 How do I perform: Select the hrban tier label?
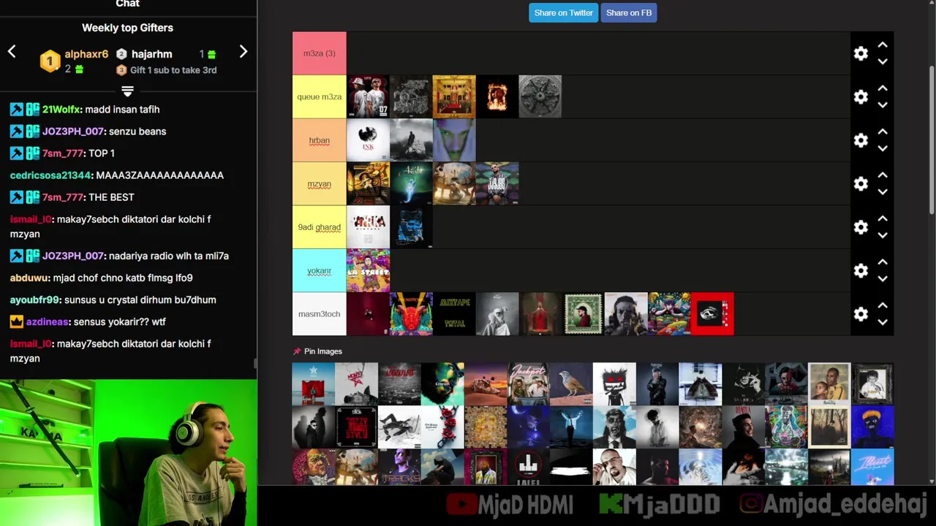(x=320, y=140)
